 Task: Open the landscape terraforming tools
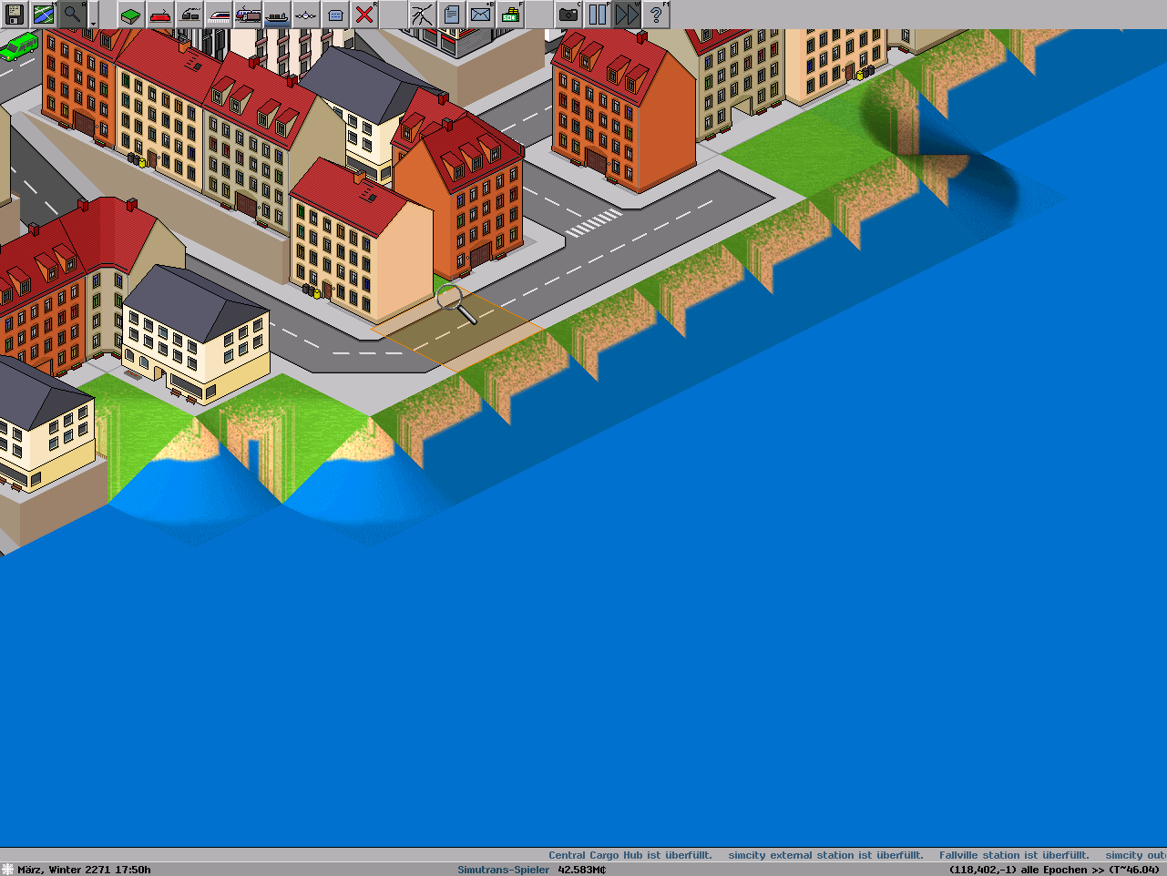pyautogui.click(x=131, y=15)
